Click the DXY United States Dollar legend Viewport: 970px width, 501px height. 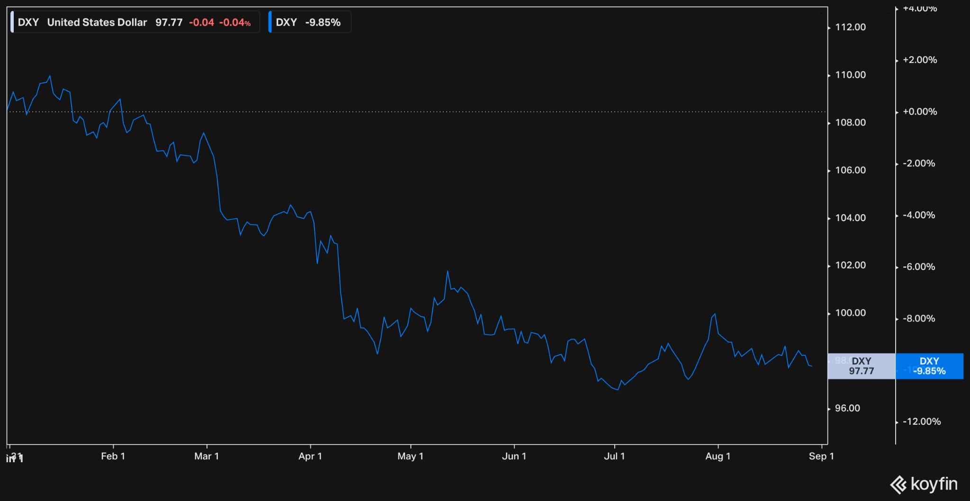coord(135,22)
